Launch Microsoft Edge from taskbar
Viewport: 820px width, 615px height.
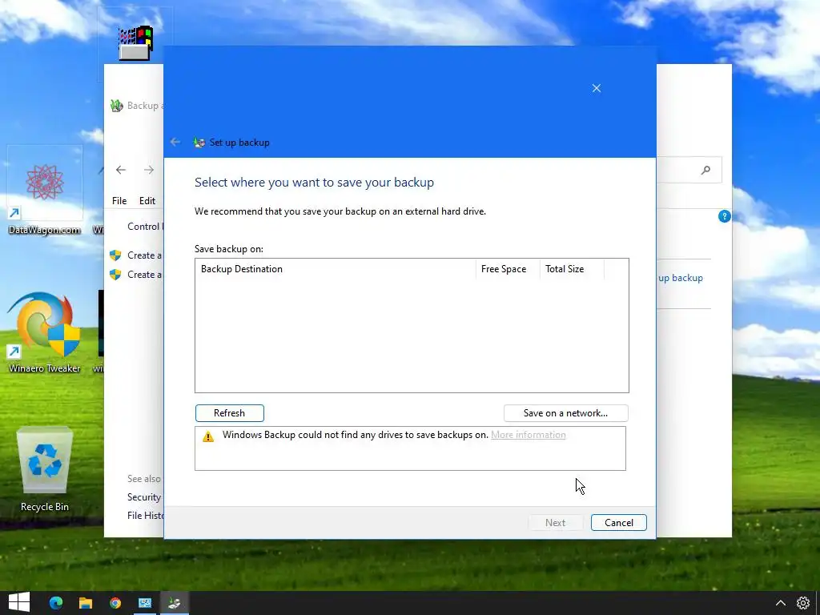[56, 603]
